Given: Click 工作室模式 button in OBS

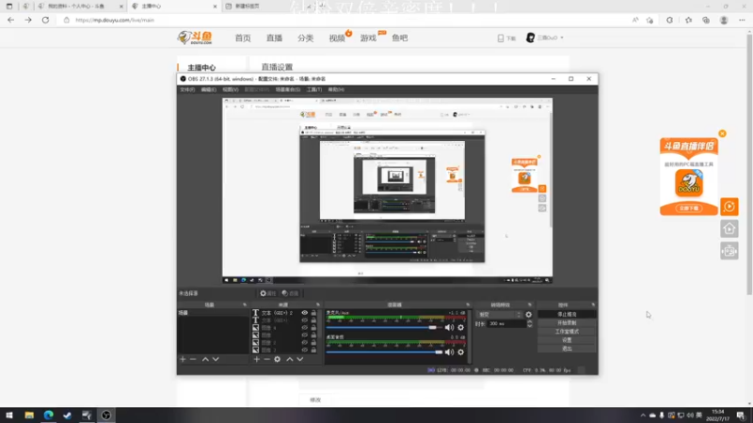Looking at the screenshot, I should pos(567,332).
